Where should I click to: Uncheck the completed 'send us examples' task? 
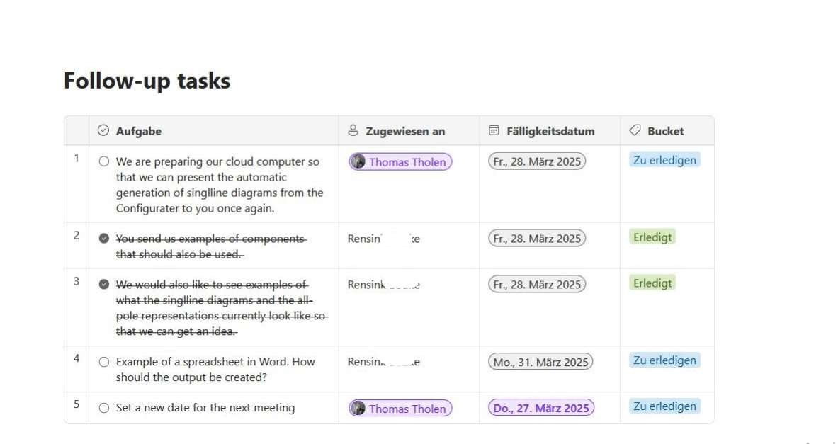click(103, 239)
